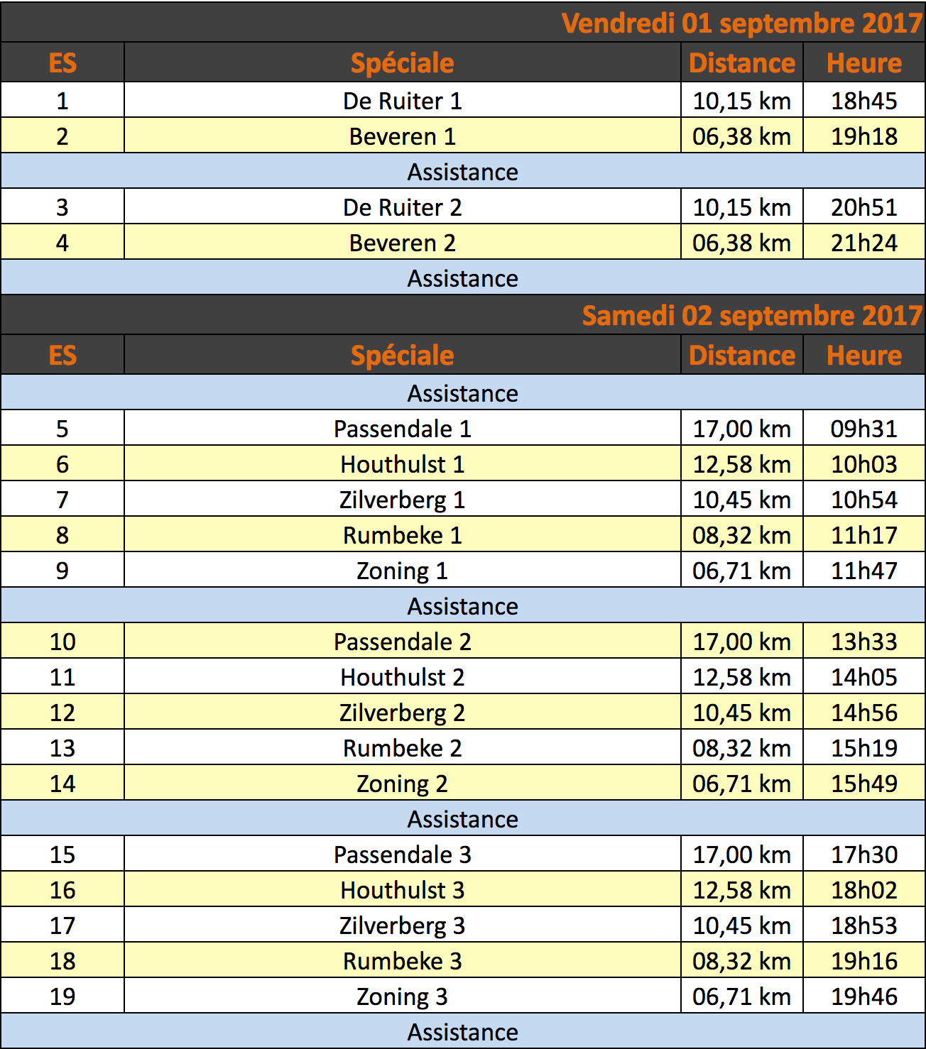This screenshot has width=926, height=1049.
Task: Select the 20h51 time cell
Action: pos(864,207)
